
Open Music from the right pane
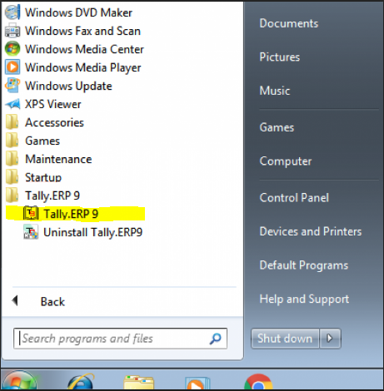tap(275, 91)
